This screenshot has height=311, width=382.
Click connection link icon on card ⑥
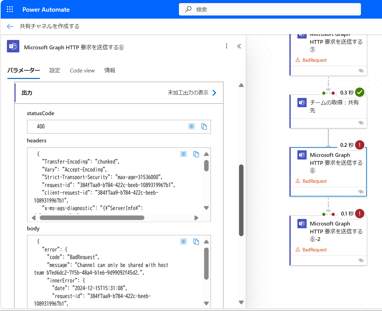[361, 192]
